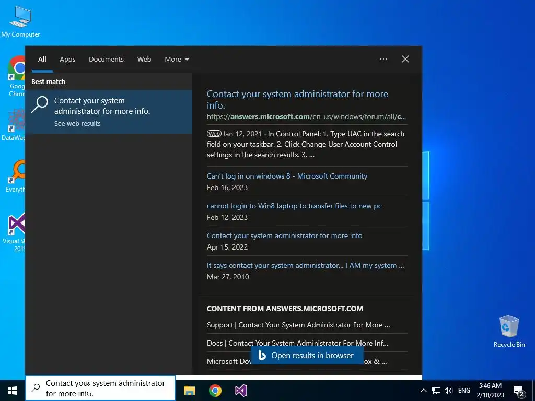Click the "Mar 27, 2010" date text
535x401 pixels.
[228, 277]
